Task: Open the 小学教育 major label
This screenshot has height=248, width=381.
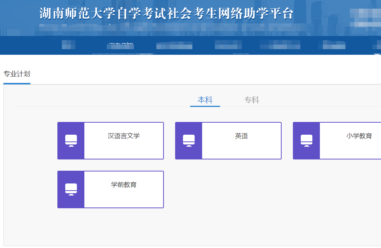Action: [x=359, y=136]
